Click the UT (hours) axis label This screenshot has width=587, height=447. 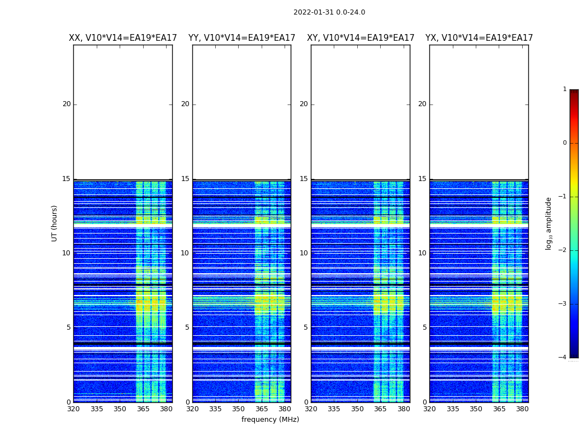click(x=54, y=223)
